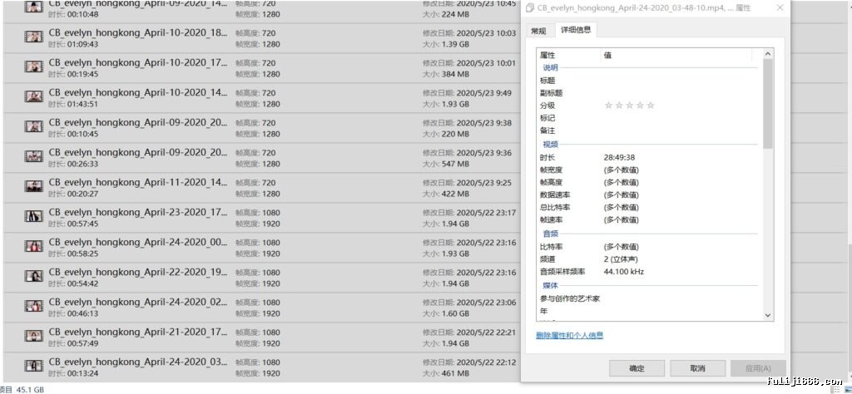Click thumbnail of the 00:10:45 duration video
This screenshot has width=852, height=394.
[33, 126]
